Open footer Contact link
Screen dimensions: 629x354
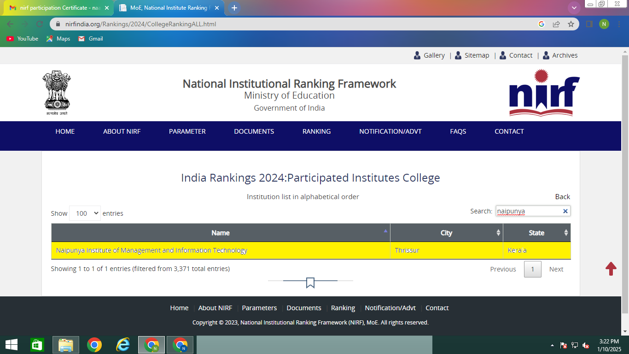point(437,308)
